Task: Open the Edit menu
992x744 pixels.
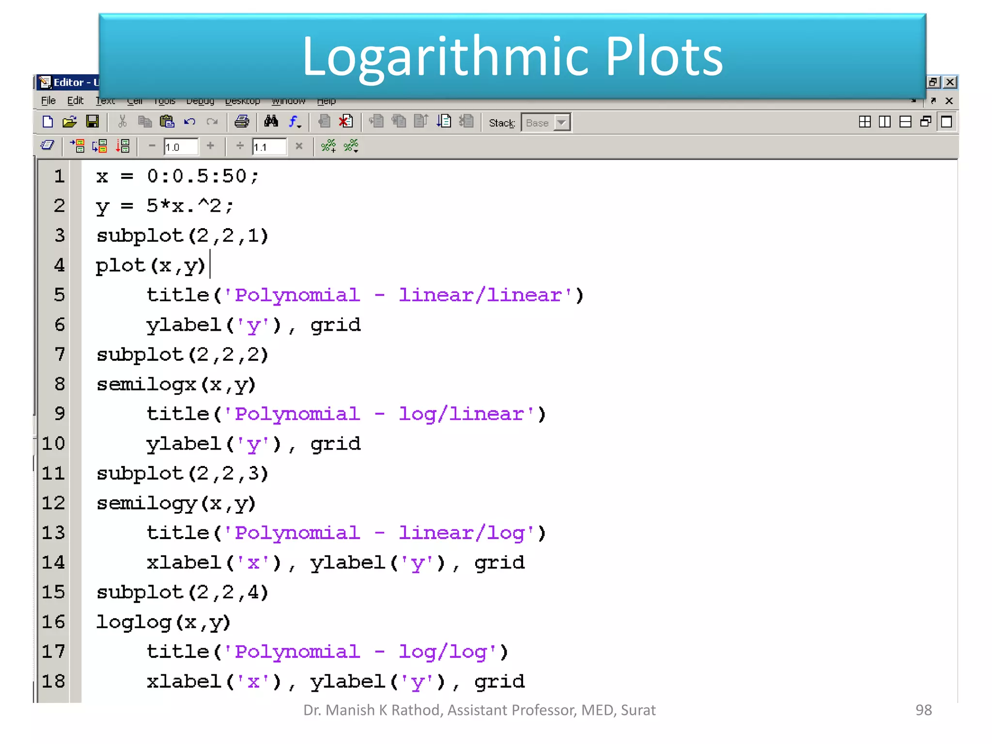Action: click(75, 101)
